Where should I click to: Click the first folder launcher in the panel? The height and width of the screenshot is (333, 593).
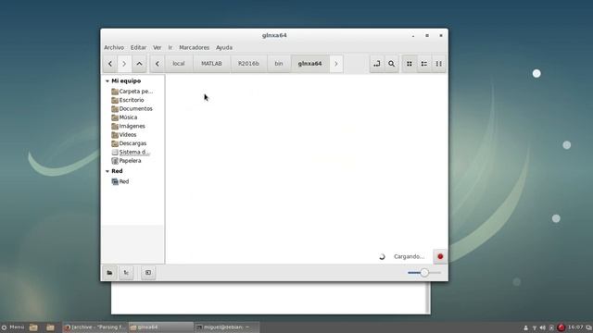pos(33,327)
